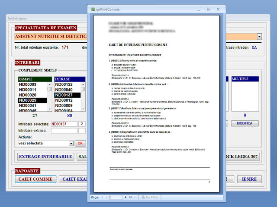Click the EXTRAGE INTREBARILE button
This screenshot has width=277, height=207.
coord(45,157)
